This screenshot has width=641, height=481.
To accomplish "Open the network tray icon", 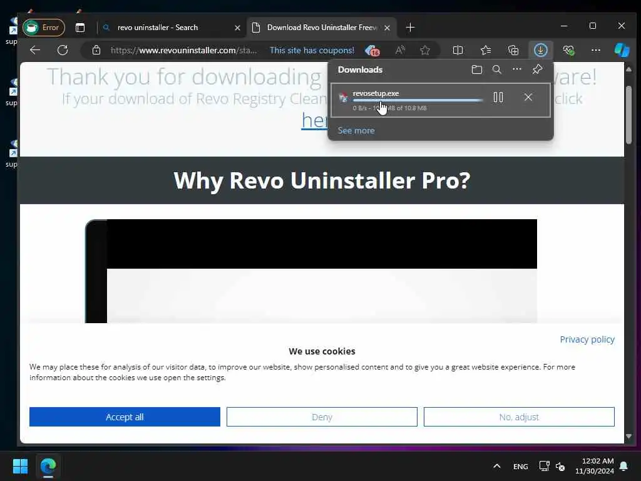I will click(x=544, y=466).
